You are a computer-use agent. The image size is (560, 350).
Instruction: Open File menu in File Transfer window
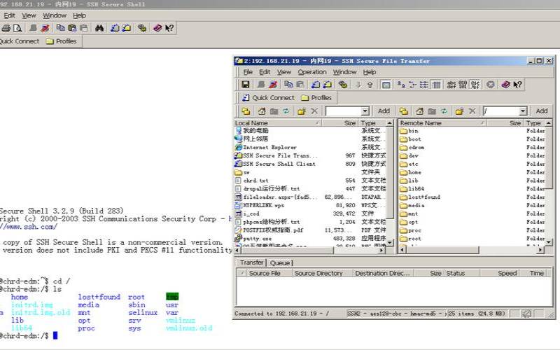[x=248, y=72]
